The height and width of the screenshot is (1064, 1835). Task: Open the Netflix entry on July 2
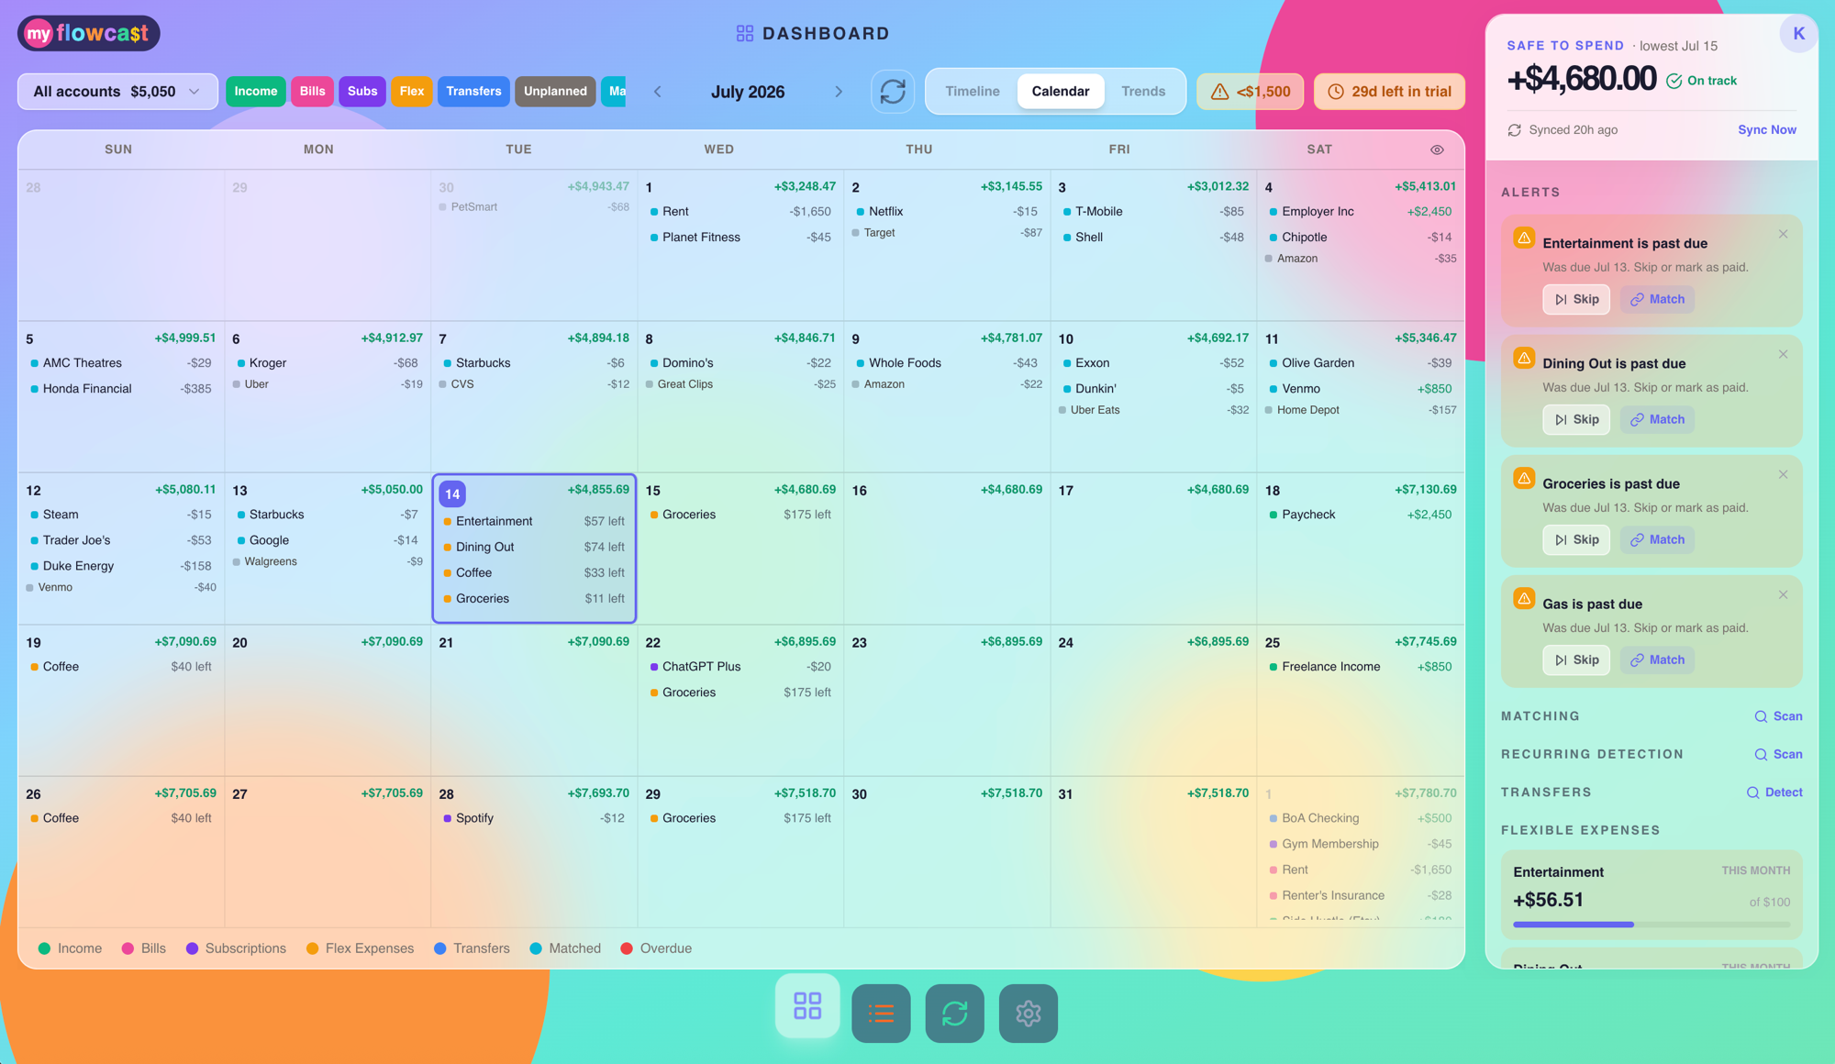947,212
